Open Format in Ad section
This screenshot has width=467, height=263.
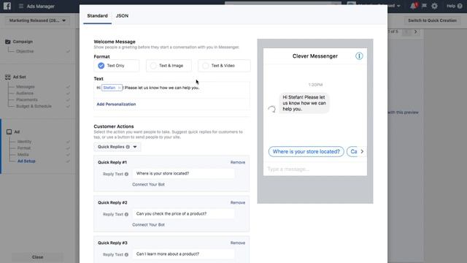click(24, 148)
